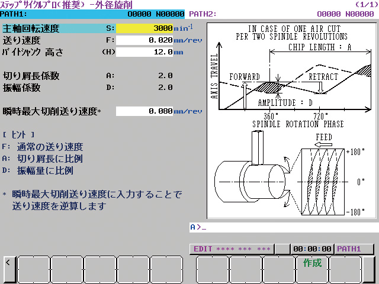Select the PATH2 header label
This screenshot has height=284, width=379.
203,14
